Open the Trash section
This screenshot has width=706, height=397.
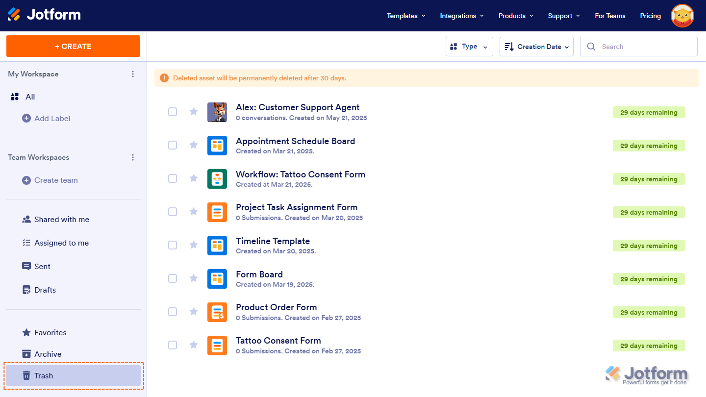(x=73, y=375)
